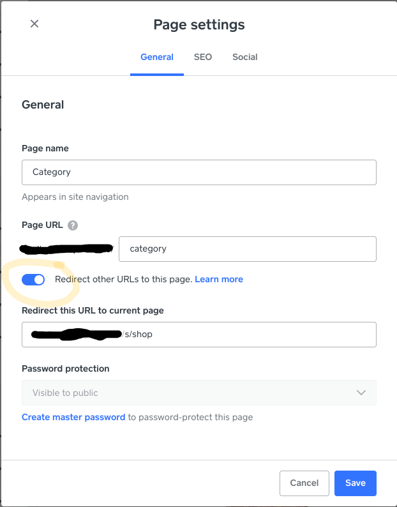Switch to the General tab
397x507 pixels.
157,57
